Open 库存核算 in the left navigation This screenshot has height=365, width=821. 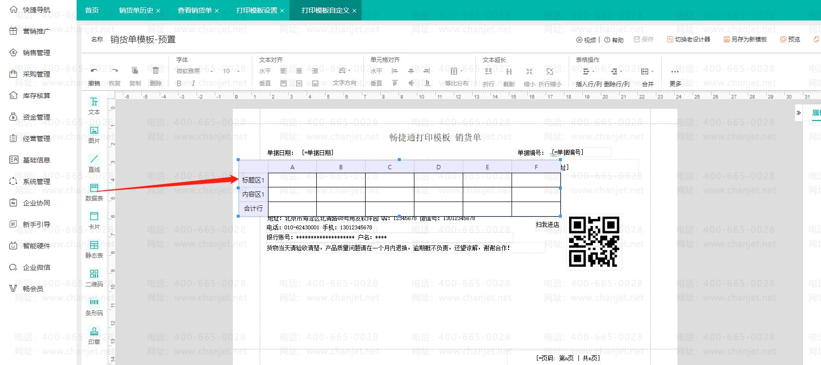pos(37,96)
